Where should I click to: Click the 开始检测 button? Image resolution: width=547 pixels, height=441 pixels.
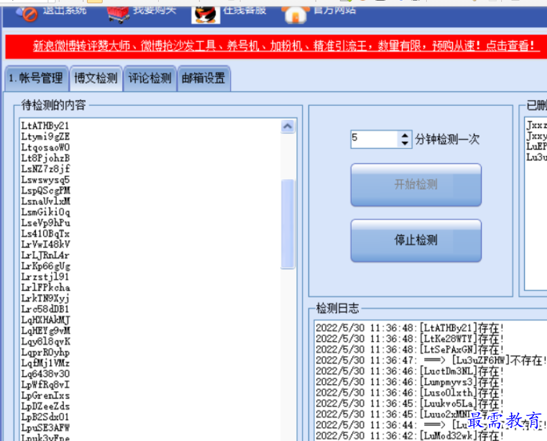416,184
